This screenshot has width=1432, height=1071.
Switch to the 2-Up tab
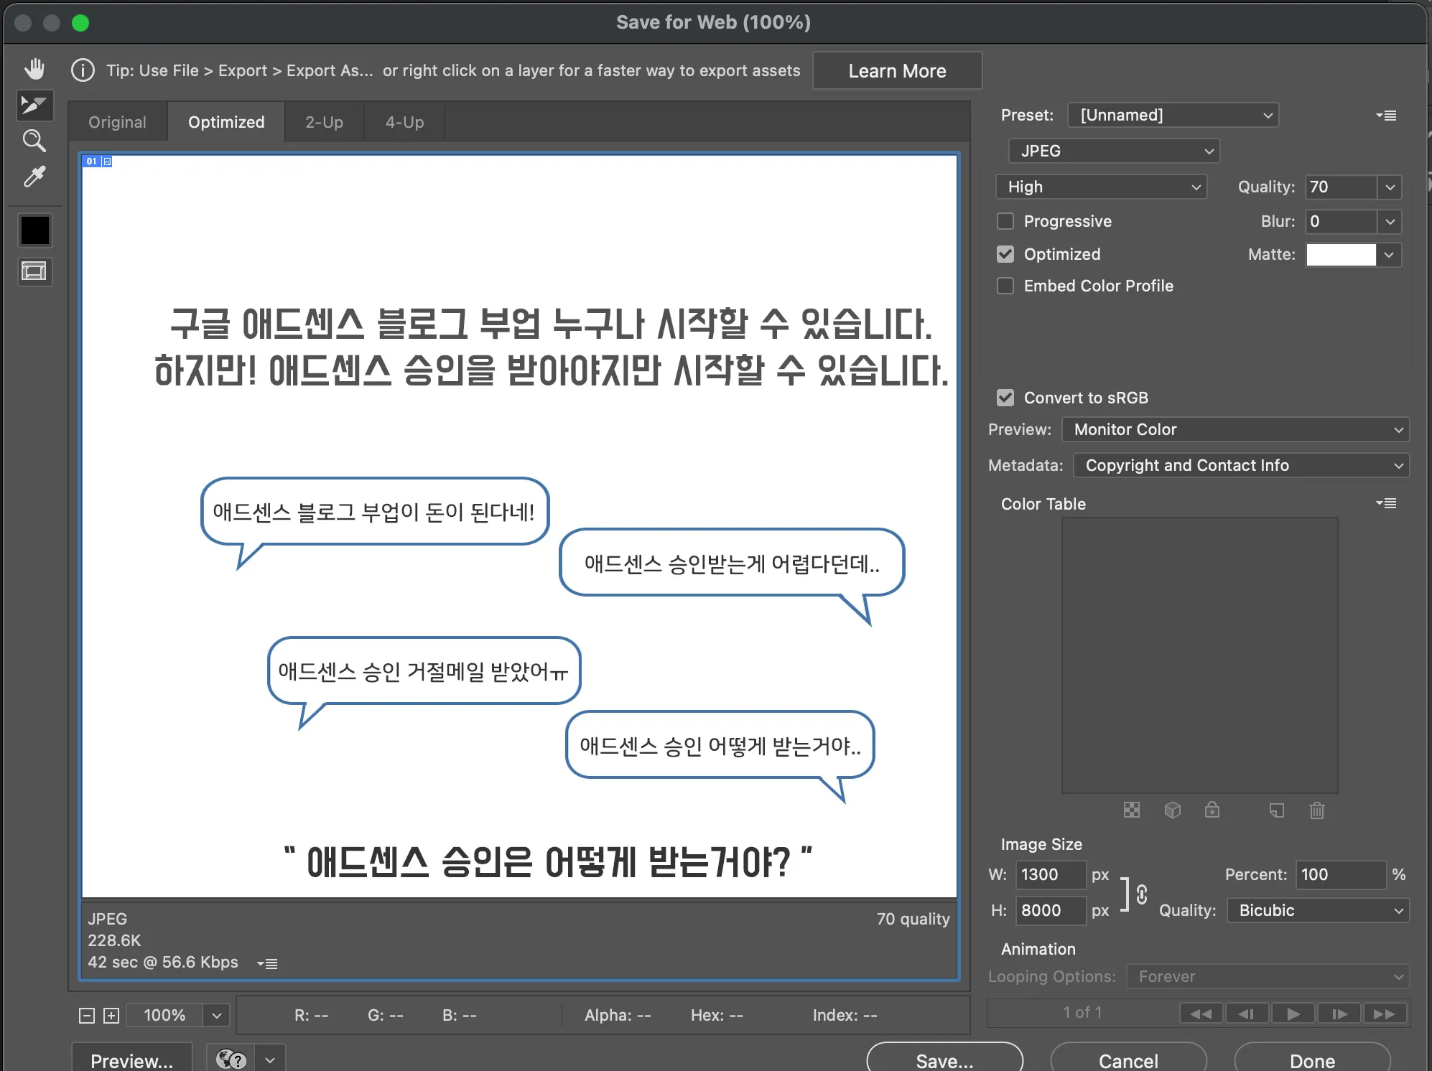click(x=324, y=122)
